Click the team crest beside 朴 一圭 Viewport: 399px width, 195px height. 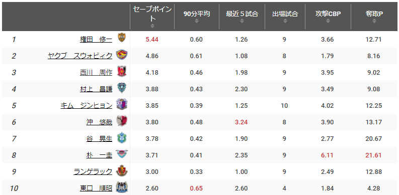(x=122, y=154)
